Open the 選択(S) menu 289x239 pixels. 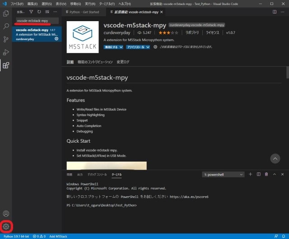click(x=47, y=4)
